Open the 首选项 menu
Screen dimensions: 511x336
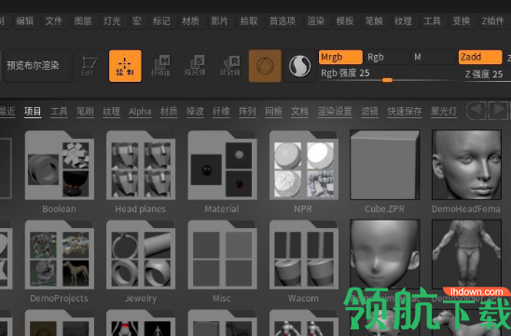coord(283,21)
